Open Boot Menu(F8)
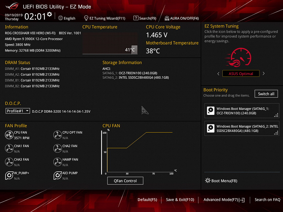Viewport: 283px width, 212px height. [221, 180]
